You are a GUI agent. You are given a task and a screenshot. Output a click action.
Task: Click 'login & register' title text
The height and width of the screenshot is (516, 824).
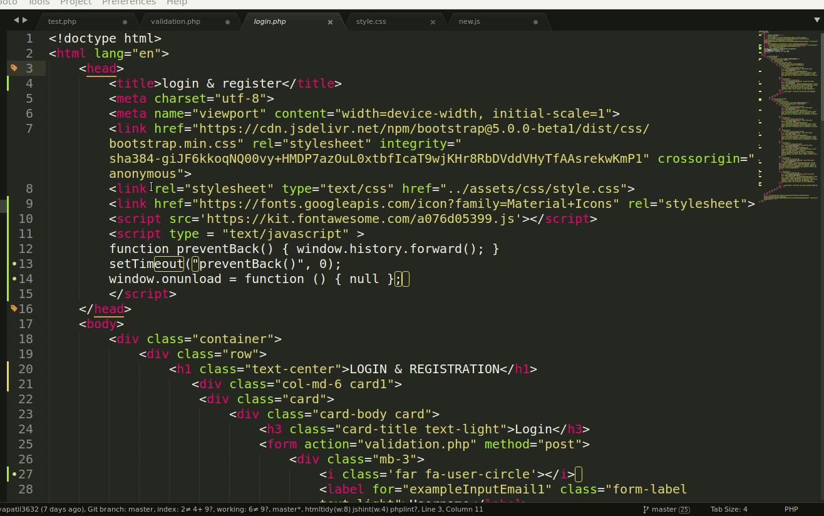pyautogui.click(x=222, y=83)
